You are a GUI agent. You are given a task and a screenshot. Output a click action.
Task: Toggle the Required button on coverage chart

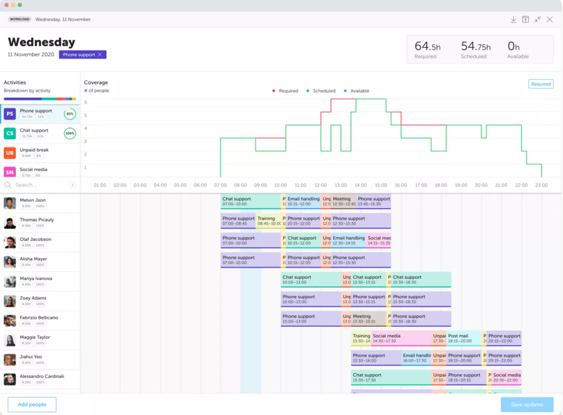tap(540, 84)
